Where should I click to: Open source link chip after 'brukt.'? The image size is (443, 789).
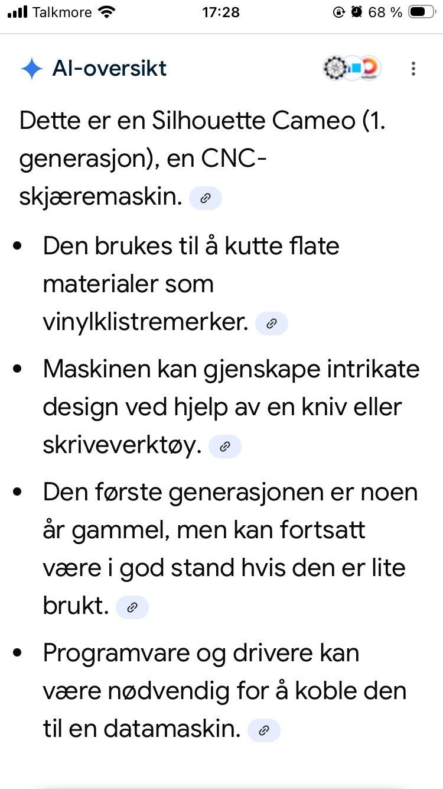click(132, 607)
